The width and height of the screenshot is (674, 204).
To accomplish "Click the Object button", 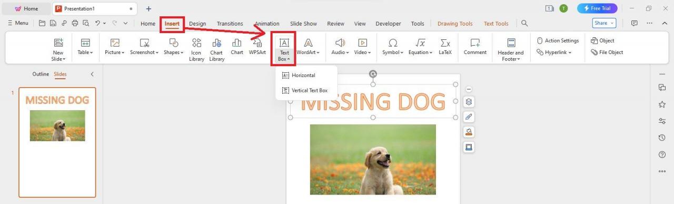I will point(603,41).
